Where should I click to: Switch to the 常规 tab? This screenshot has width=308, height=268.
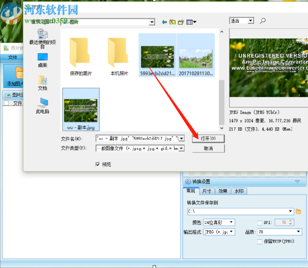(191, 191)
